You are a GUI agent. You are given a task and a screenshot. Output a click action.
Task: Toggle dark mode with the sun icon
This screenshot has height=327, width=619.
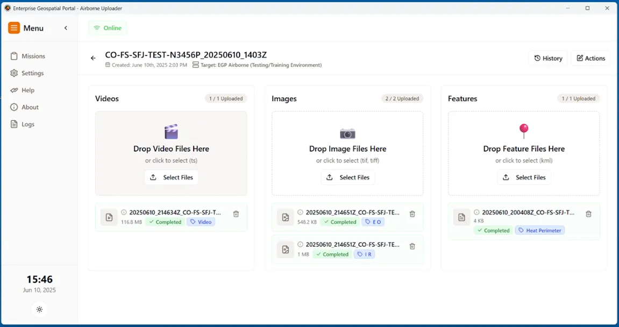[39, 309]
